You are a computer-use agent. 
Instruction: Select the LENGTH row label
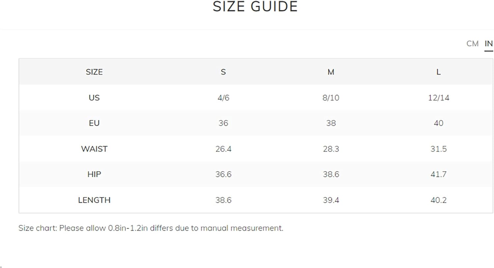pos(94,200)
